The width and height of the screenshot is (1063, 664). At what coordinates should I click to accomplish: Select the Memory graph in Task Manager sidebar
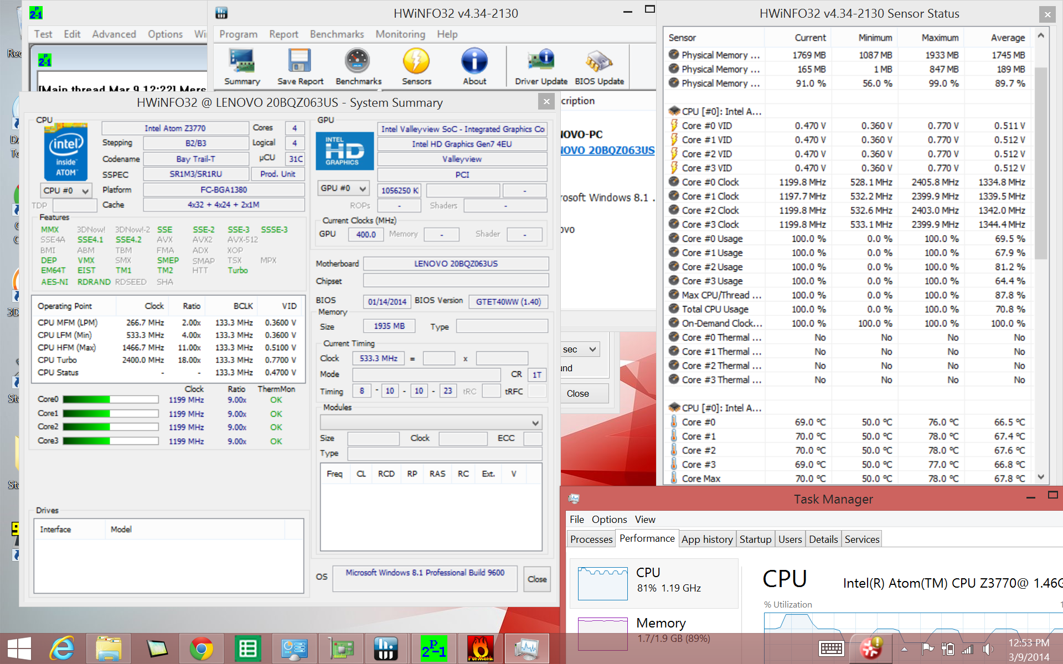653,634
